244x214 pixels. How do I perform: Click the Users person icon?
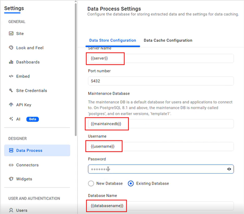coord(11,210)
